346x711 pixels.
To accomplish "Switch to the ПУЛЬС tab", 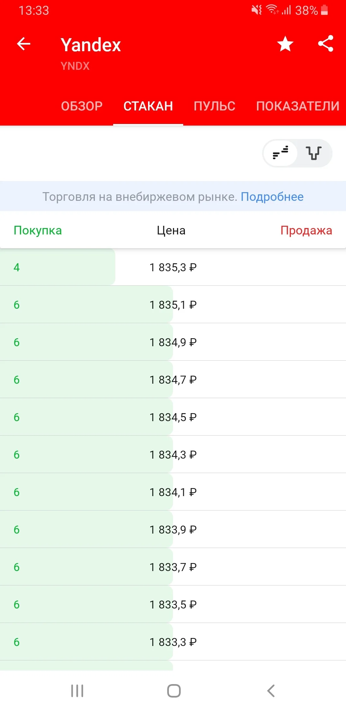I will pos(215,106).
